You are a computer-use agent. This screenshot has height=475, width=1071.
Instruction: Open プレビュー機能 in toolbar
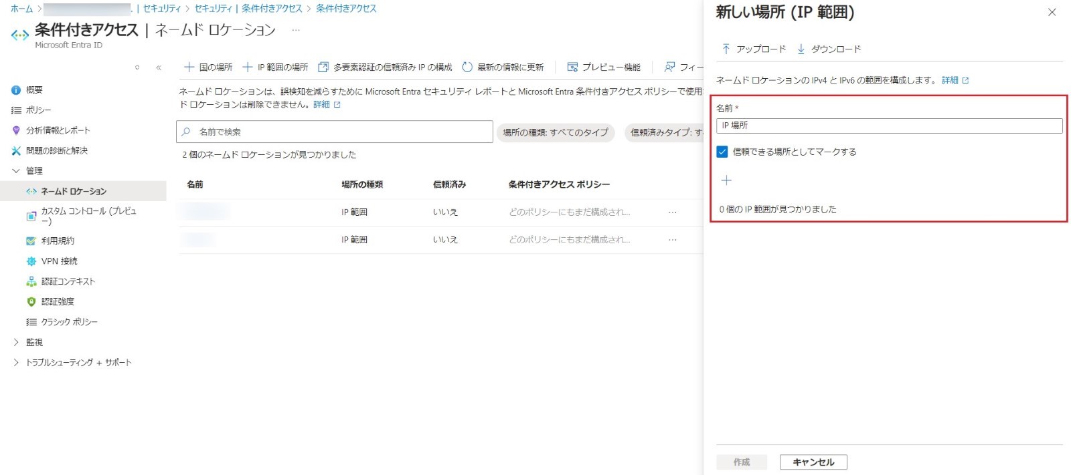[604, 67]
